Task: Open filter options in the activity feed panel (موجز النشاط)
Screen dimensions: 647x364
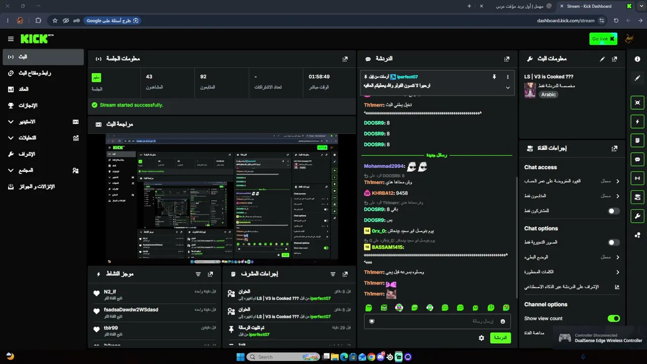Action: pyautogui.click(x=198, y=274)
